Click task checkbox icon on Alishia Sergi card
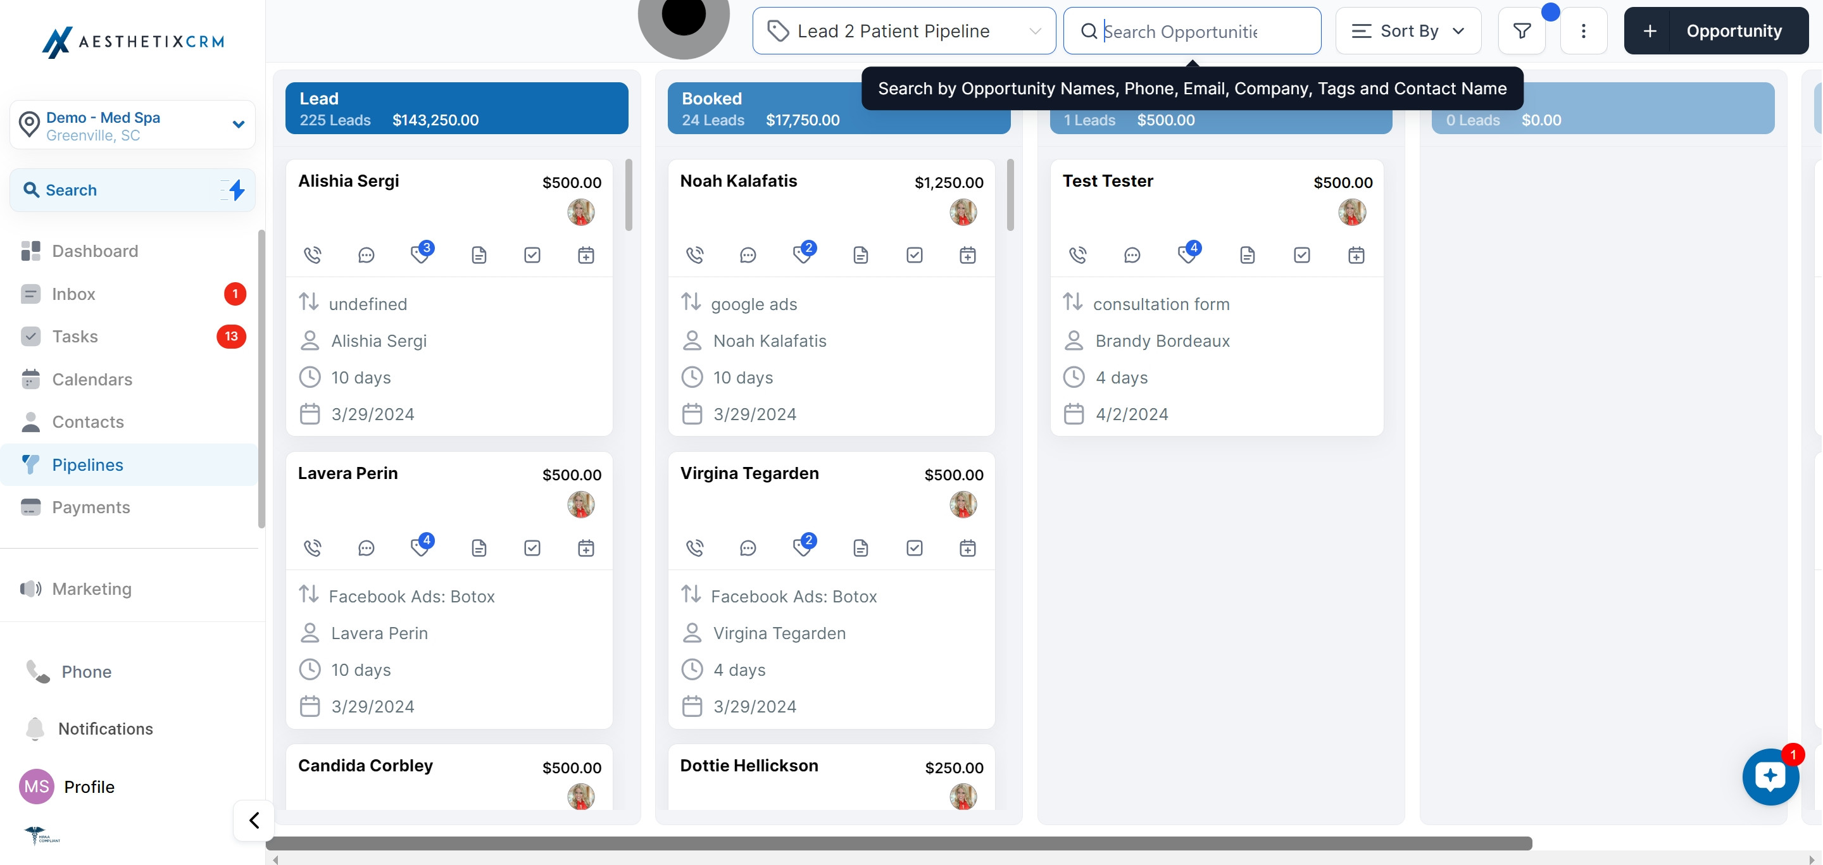Viewport: 1823px width, 865px height. click(532, 254)
